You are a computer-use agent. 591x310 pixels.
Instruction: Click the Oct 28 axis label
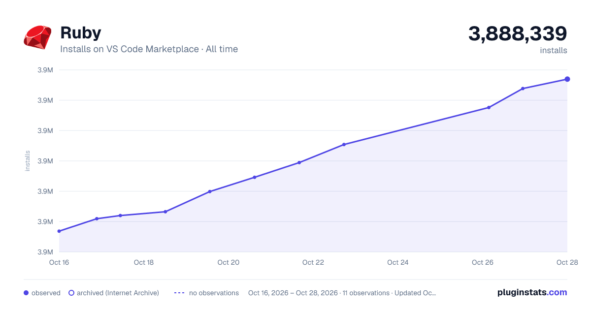tap(567, 262)
